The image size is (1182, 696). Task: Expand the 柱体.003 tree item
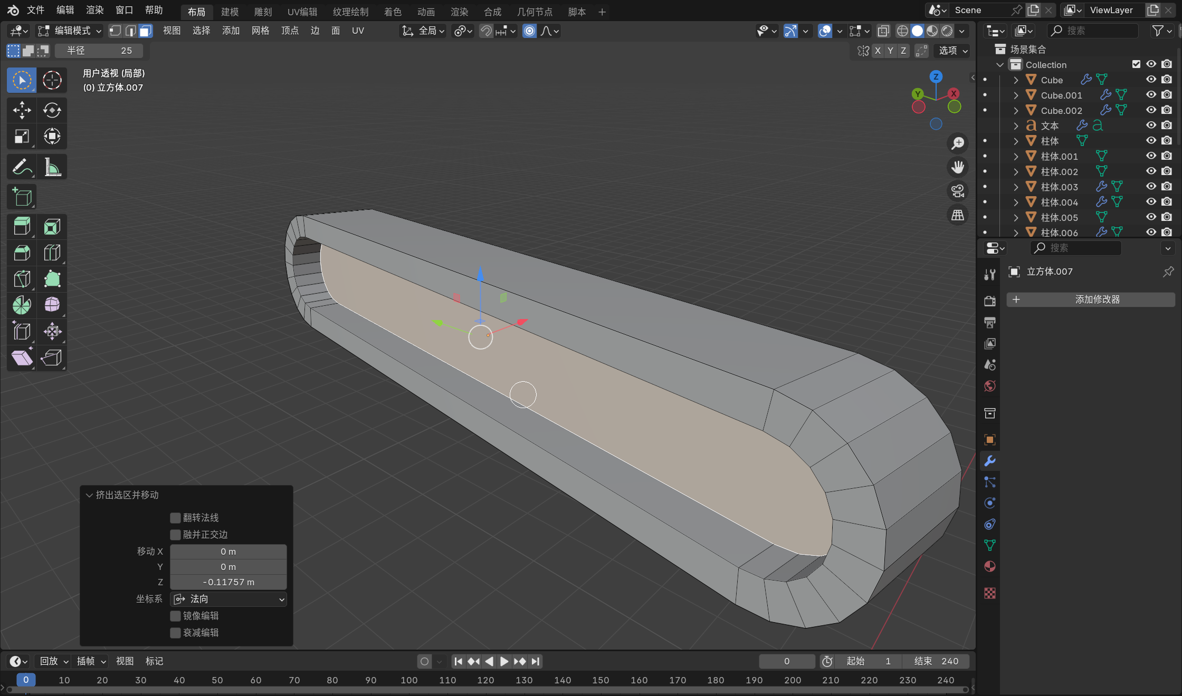tap(1016, 187)
